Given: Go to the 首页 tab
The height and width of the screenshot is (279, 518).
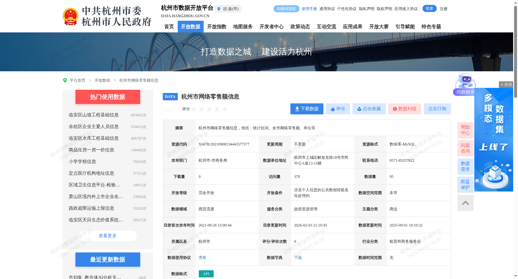Looking at the screenshot, I should [169, 27].
